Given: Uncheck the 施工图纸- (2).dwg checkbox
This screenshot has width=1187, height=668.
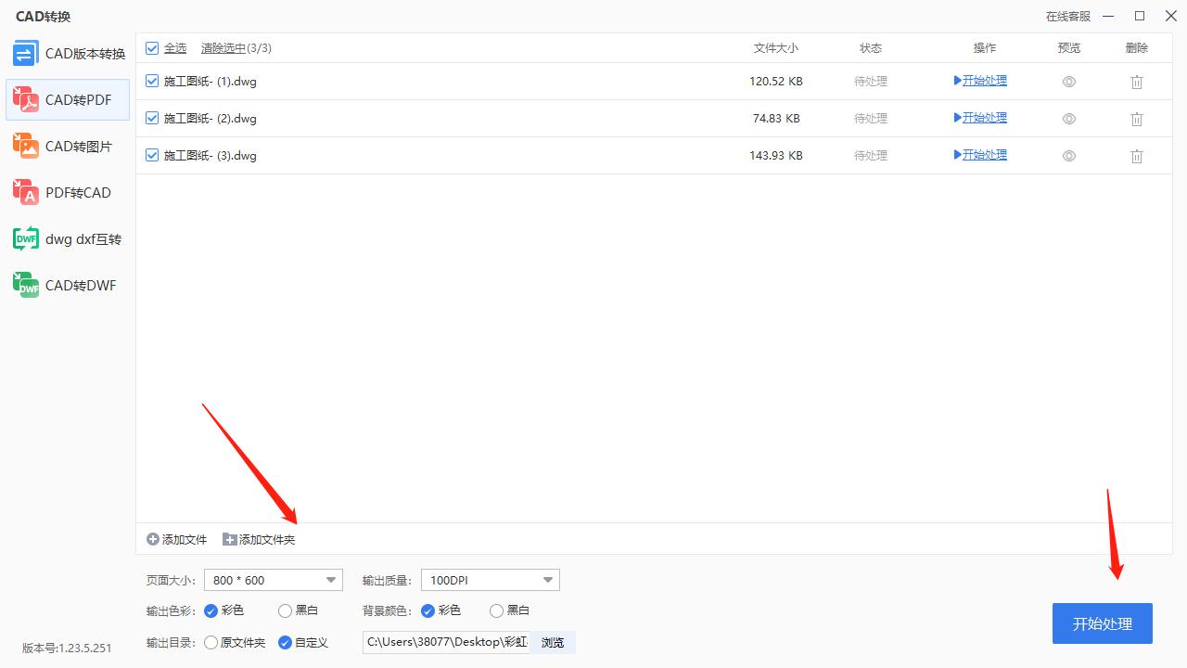Looking at the screenshot, I should click(x=152, y=118).
